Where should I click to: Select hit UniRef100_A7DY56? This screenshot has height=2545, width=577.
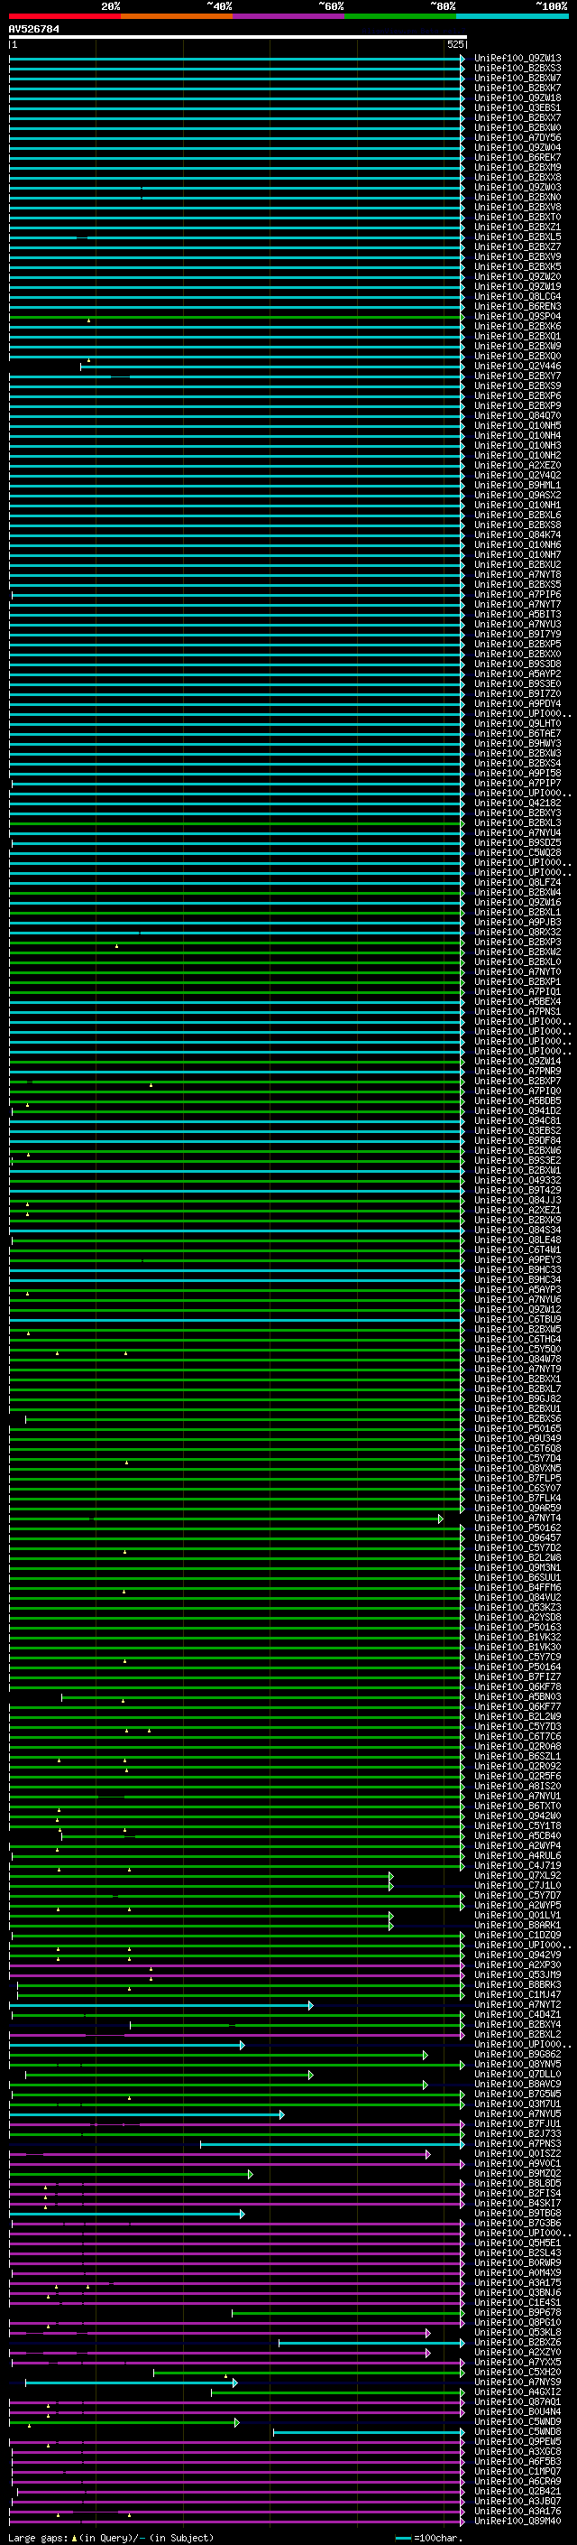(x=517, y=137)
